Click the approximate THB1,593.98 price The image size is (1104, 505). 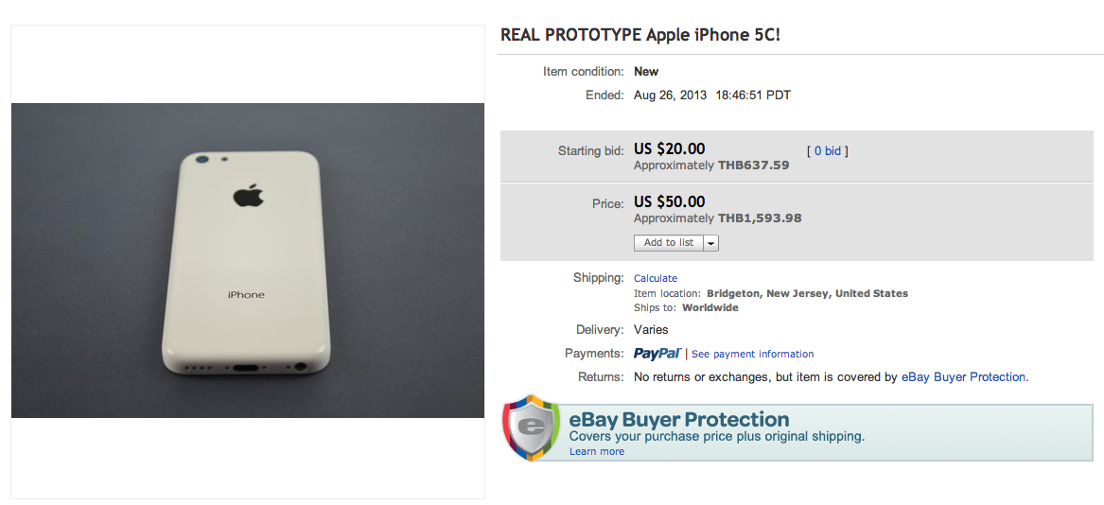point(760,218)
